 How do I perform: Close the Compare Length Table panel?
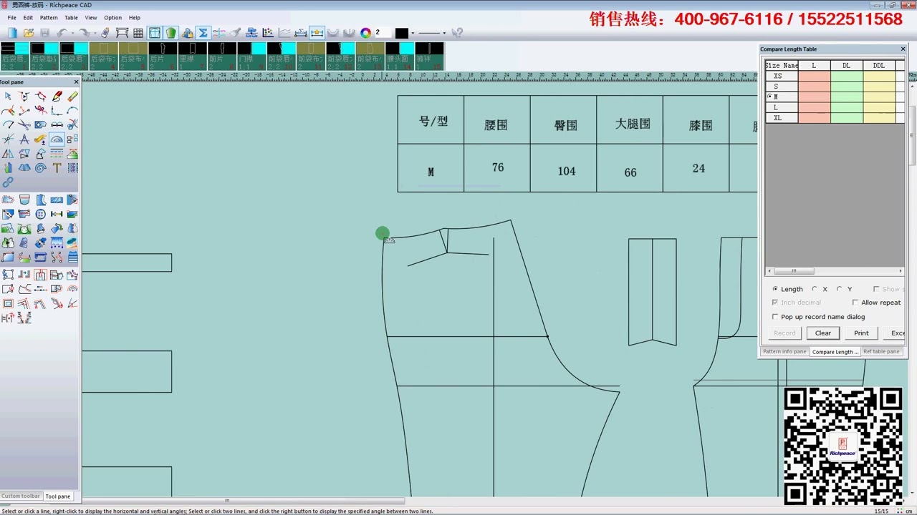click(x=903, y=49)
